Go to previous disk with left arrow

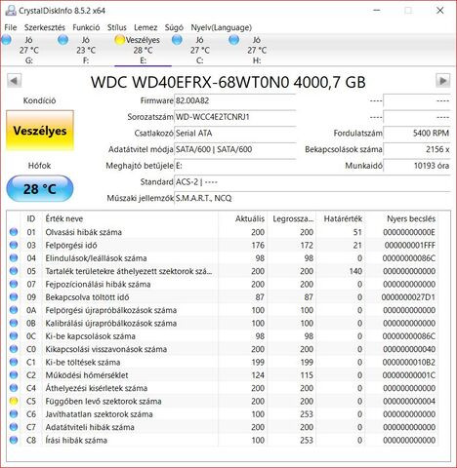14,81
